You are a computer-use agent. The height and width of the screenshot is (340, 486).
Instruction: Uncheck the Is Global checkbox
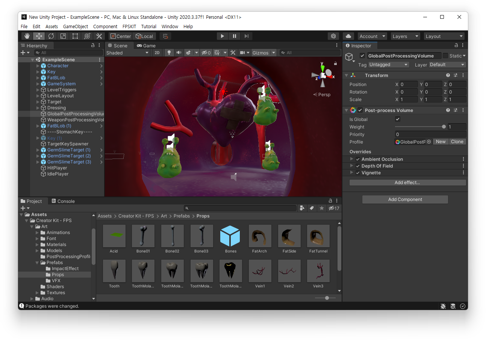pos(398,119)
